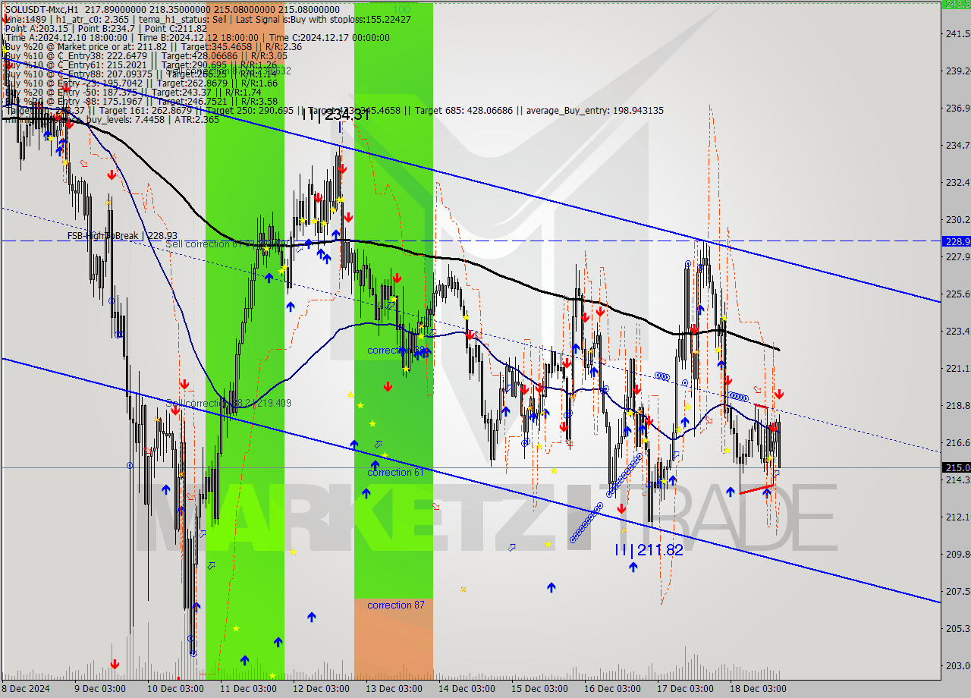Click the 'Sell correction 38.2 | 219.409' label
The height and width of the screenshot is (698, 971).
pos(228,404)
